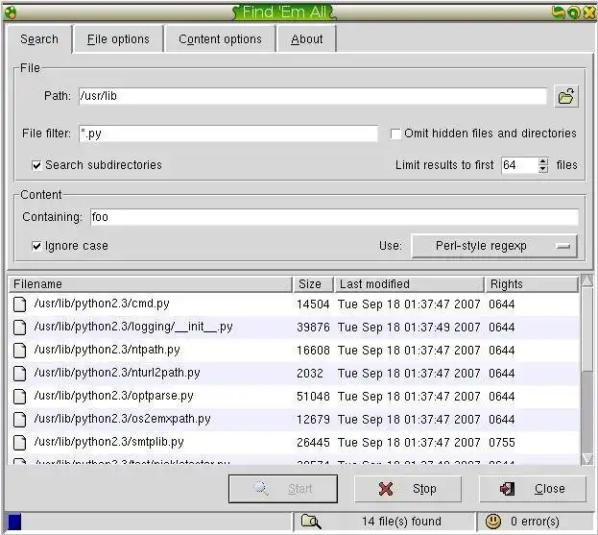This screenshot has width=598, height=535.
Task: Click the file icon beside nturl2path.py
Action: pyautogui.click(x=20, y=374)
